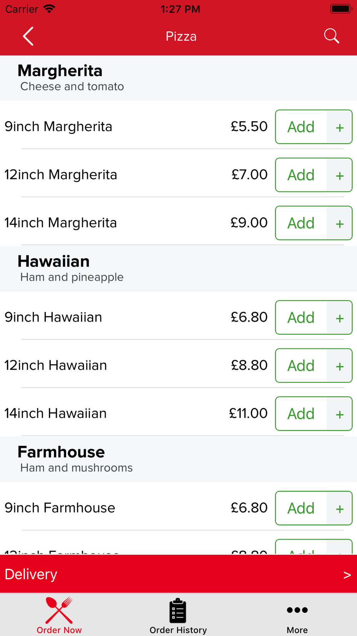Add 12inch Margherita to order
The width and height of the screenshot is (357, 636).
pyautogui.click(x=301, y=175)
